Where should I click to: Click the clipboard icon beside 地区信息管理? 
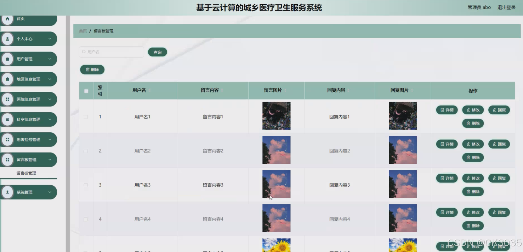(x=7, y=79)
